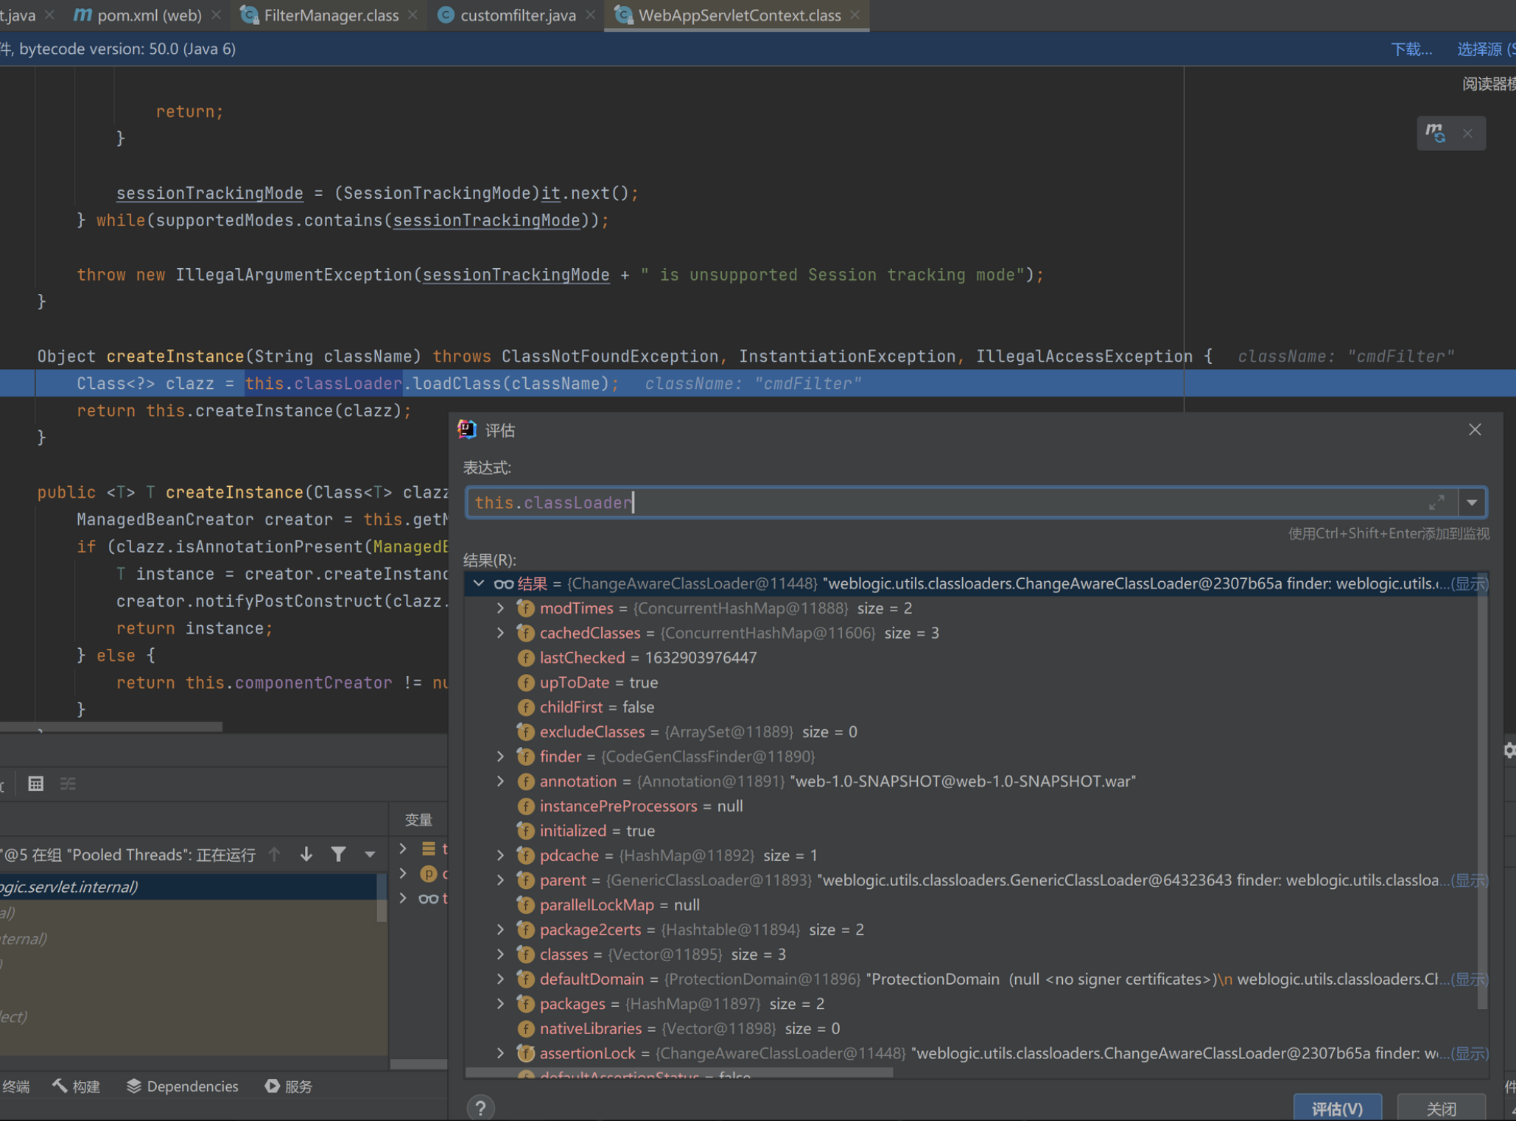Switch to FilterManager.class tab
The height and width of the screenshot is (1121, 1516).
(330, 15)
